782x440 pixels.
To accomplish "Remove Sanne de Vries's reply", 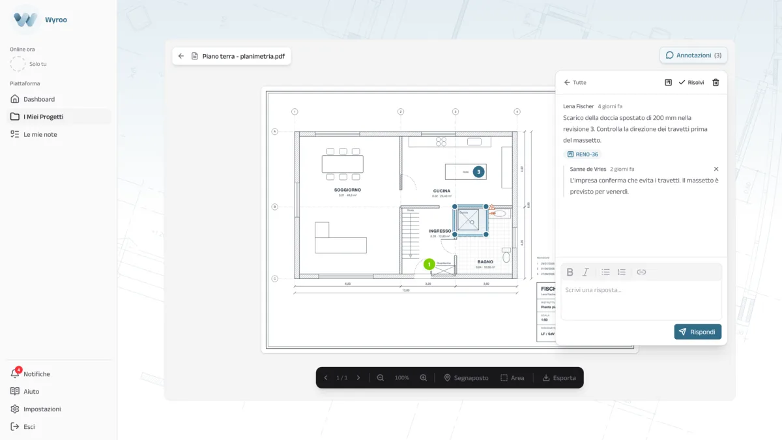I will 716,169.
